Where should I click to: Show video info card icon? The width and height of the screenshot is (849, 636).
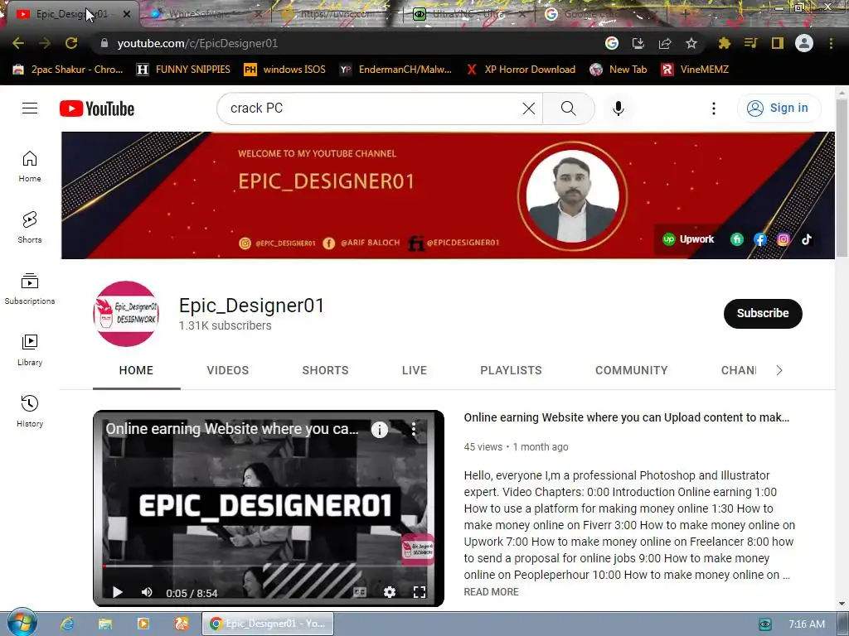[380, 430]
